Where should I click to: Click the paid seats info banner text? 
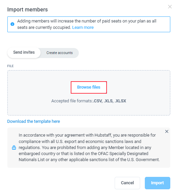click(87, 24)
